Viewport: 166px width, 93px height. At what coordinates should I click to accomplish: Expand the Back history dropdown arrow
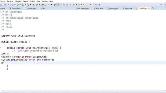point(90,5)
